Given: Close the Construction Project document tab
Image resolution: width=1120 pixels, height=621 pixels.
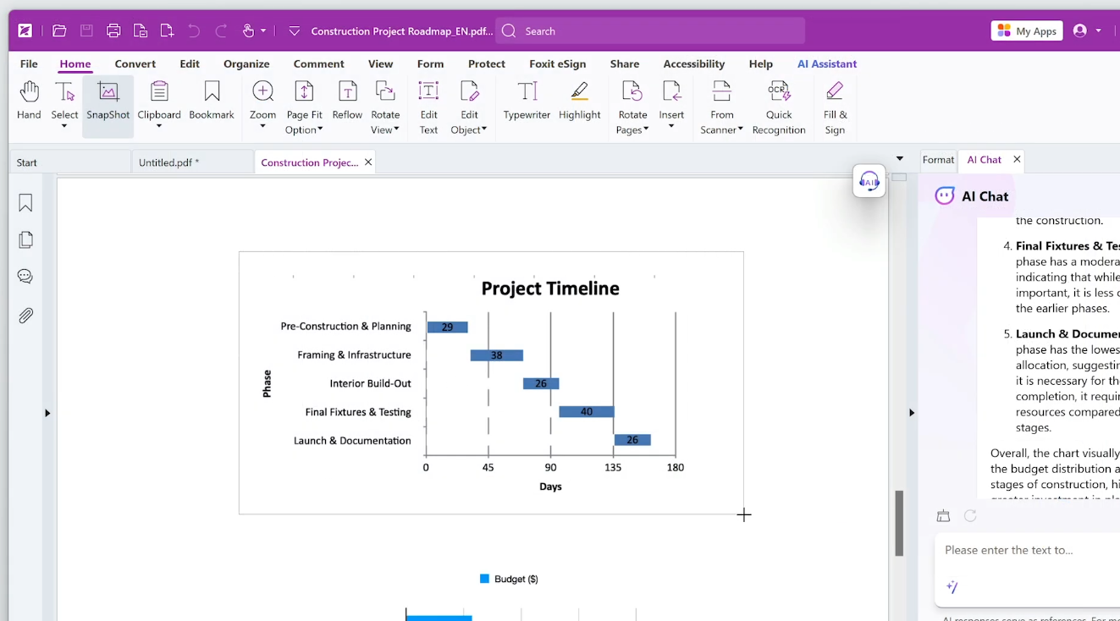Looking at the screenshot, I should pos(368,162).
